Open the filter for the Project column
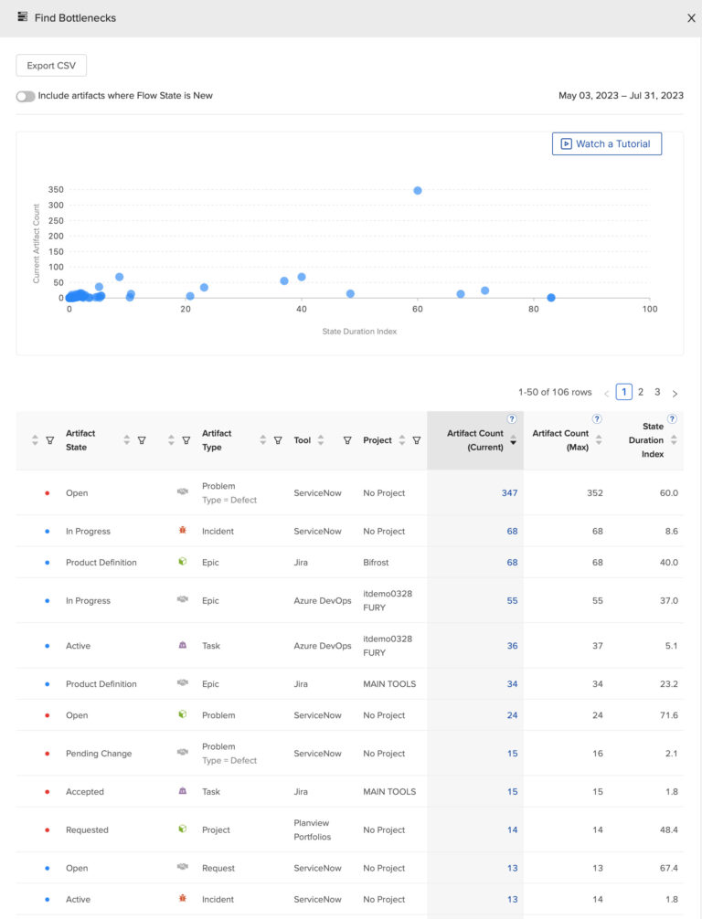This screenshot has width=702, height=919. pyautogui.click(x=416, y=440)
